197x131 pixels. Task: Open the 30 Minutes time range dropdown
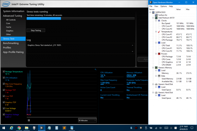(x=87, y=120)
